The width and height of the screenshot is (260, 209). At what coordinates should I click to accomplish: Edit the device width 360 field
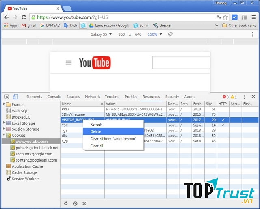(121, 34)
